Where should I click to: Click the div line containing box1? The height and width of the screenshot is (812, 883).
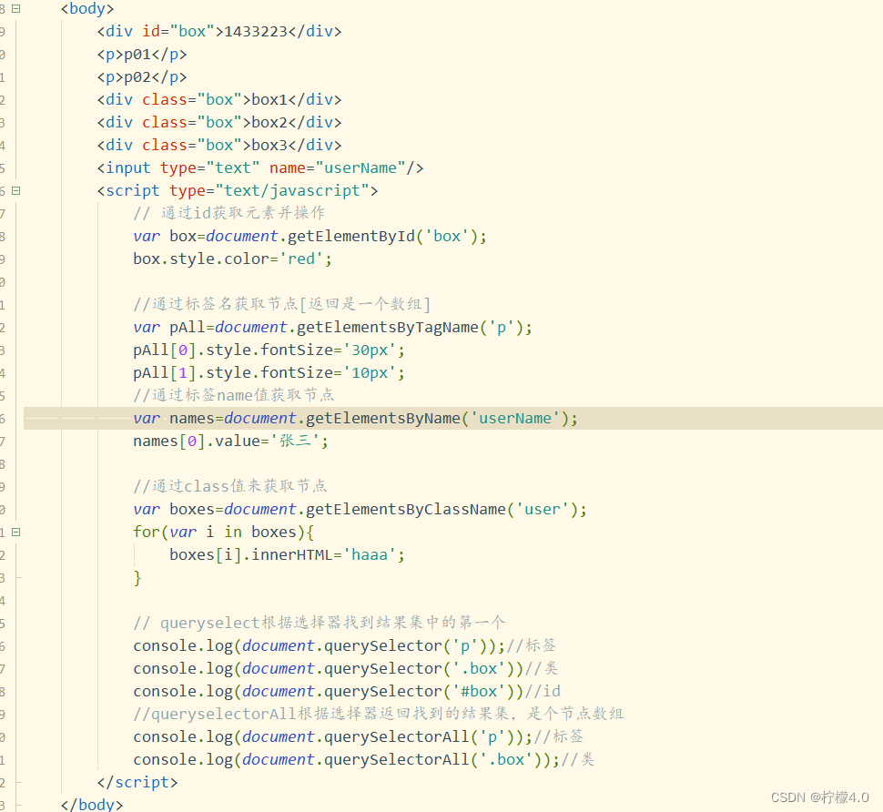pyautogui.click(x=219, y=99)
